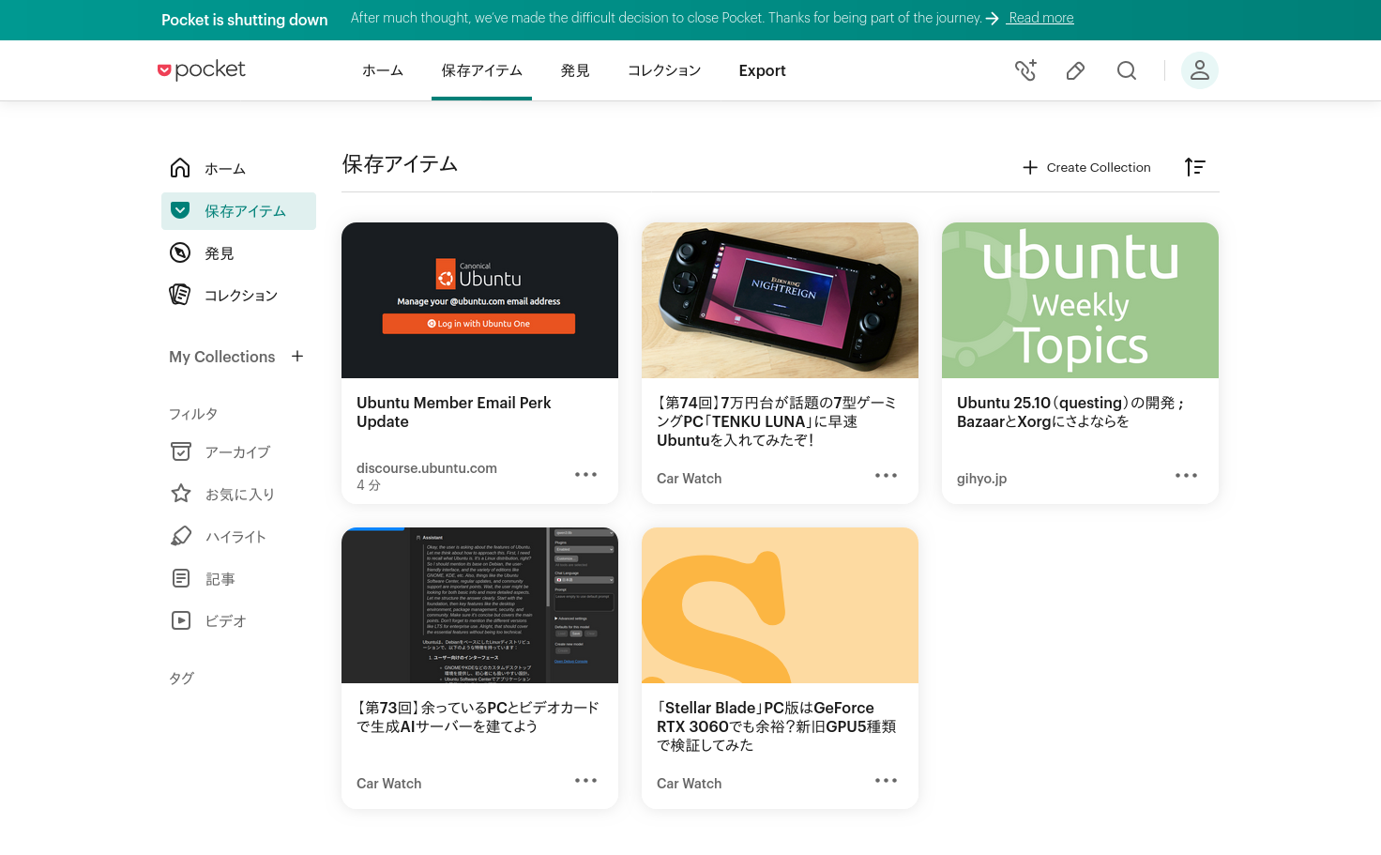This screenshot has width=1381, height=855.
Task: Open search with the magnifier icon
Action: point(1126,70)
